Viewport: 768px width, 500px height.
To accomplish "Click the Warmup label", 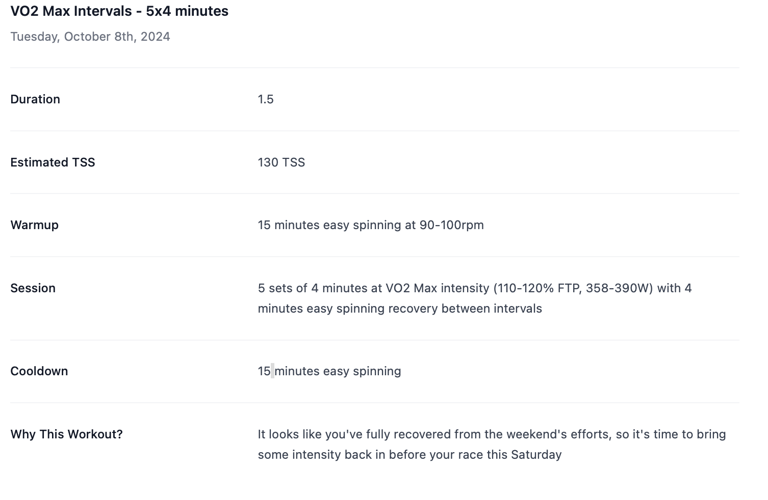I will (x=34, y=225).
